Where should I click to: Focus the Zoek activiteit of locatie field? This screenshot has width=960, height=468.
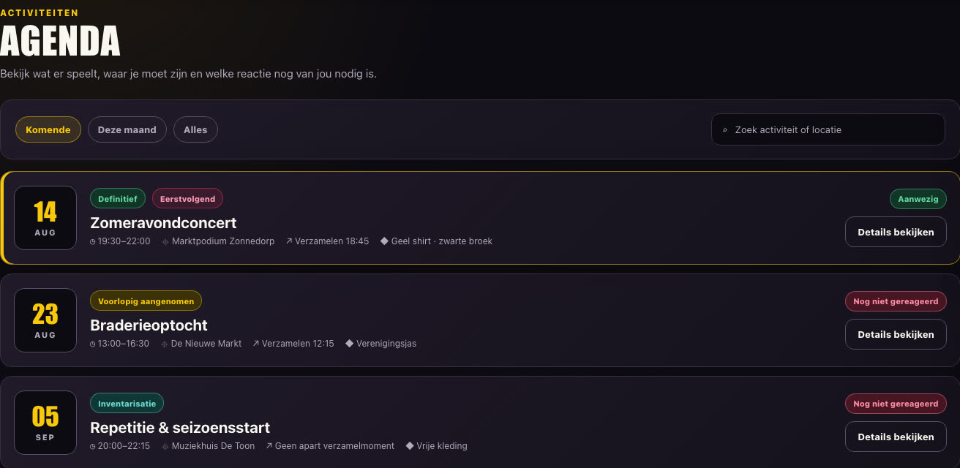828,129
